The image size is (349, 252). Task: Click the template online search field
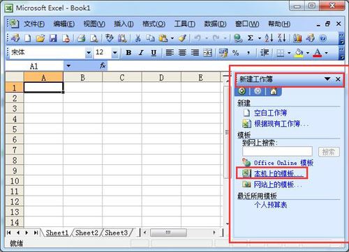[x=277, y=152]
